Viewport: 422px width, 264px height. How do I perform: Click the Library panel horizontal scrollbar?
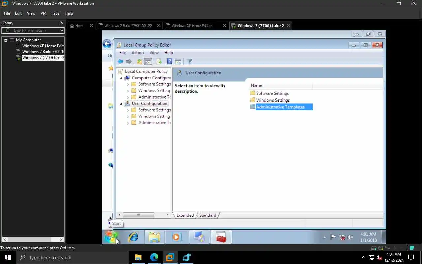click(x=33, y=239)
